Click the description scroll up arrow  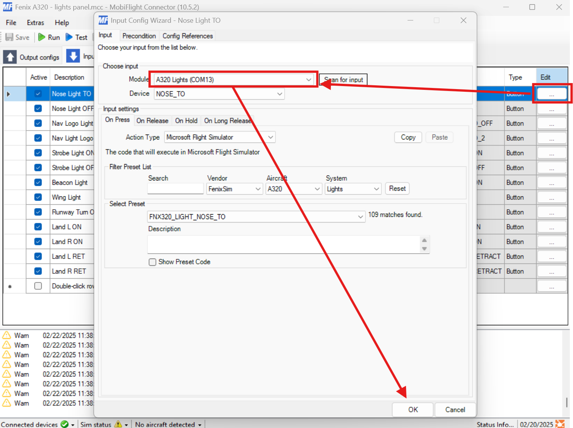(x=424, y=240)
